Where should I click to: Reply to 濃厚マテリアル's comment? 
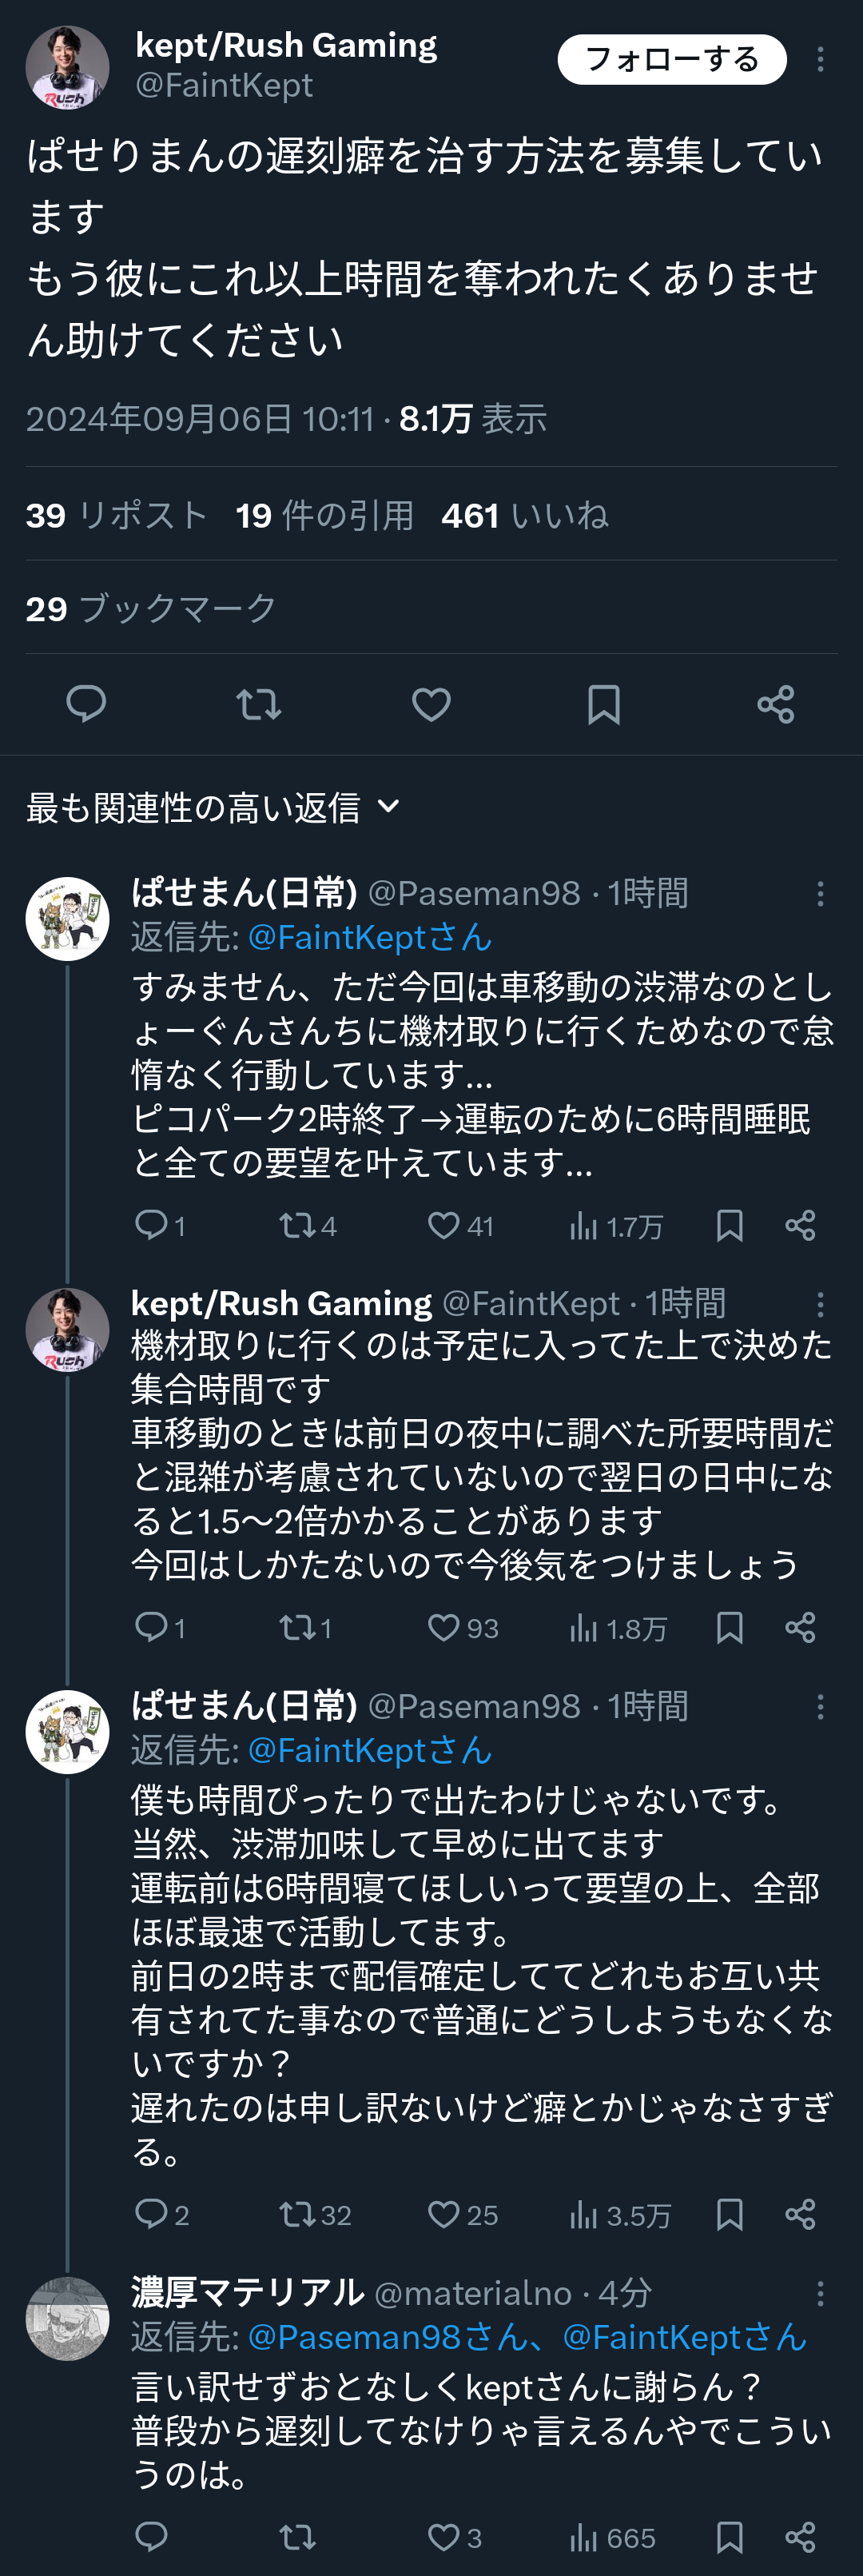point(151,2537)
